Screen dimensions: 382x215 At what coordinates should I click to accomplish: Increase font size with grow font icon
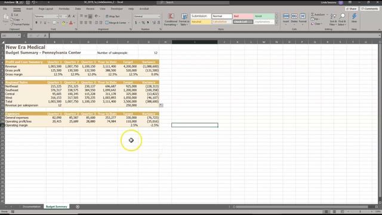point(69,16)
